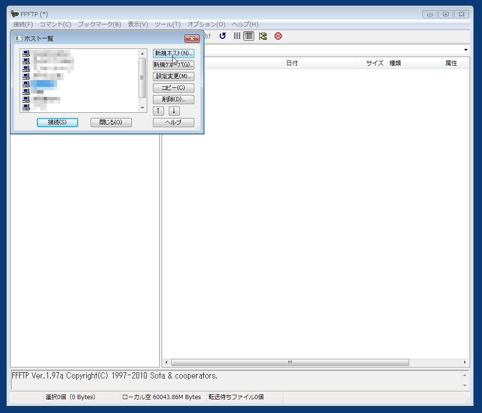The image size is (482, 413).
Task: Click the log pane scroll up arrow
Action: coord(465,375)
